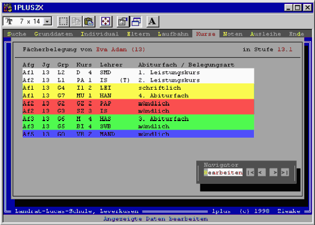Screen dimensions: 315x225
Task: Click the MS-DOS icon in title bar
Action: pos(7,7)
